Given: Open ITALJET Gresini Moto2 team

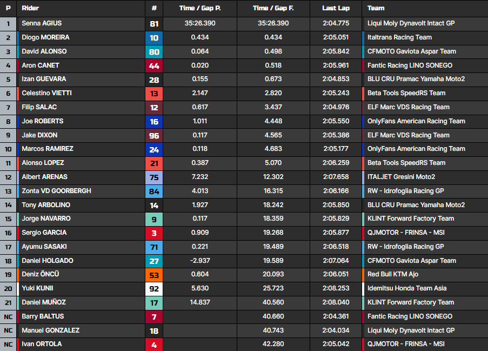Looking at the screenshot, I should pyautogui.click(x=401, y=177).
